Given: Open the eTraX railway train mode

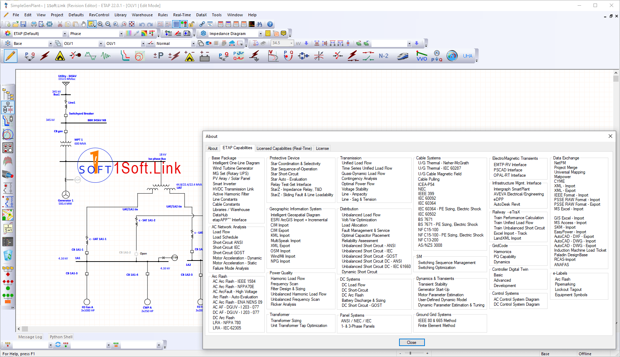Looking at the screenshot, I should point(403,56).
